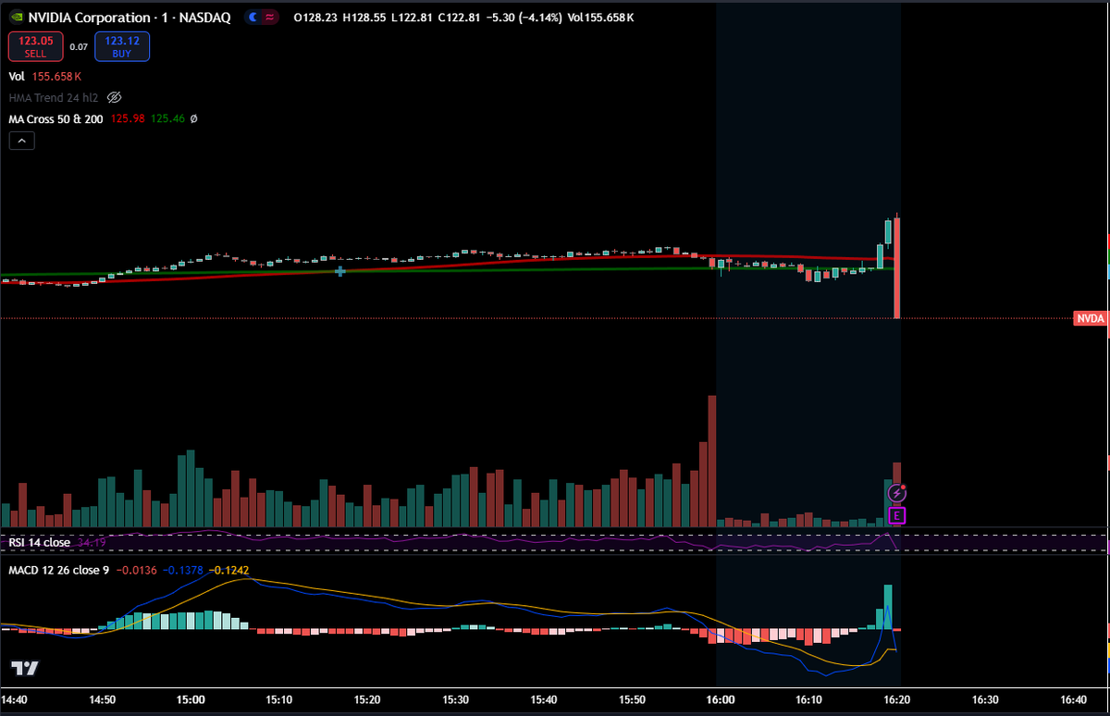Select the HMA Trend 24 hl2 legend
1110x716 pixels.
tap(55, 97)
